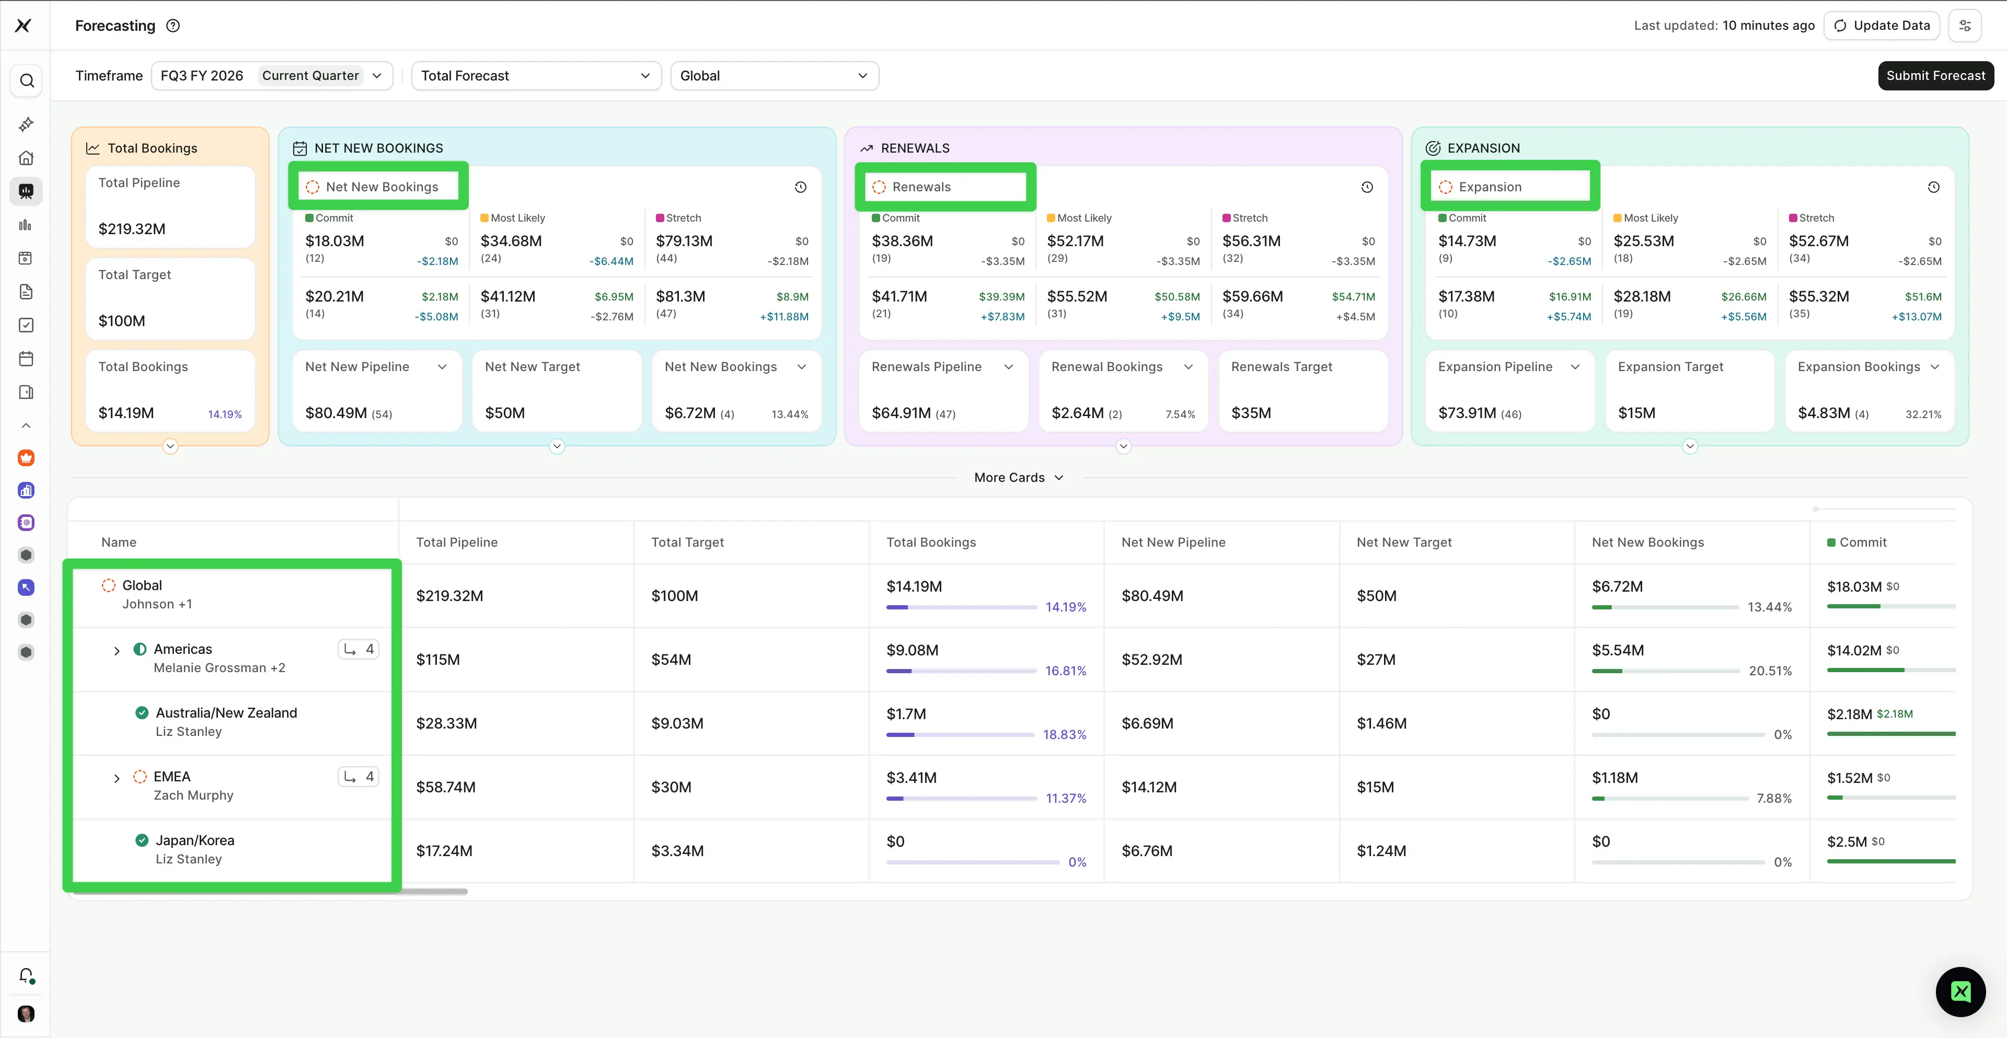
Task: Click the Americas sub-item count badge
Action: tap(359, 649)
